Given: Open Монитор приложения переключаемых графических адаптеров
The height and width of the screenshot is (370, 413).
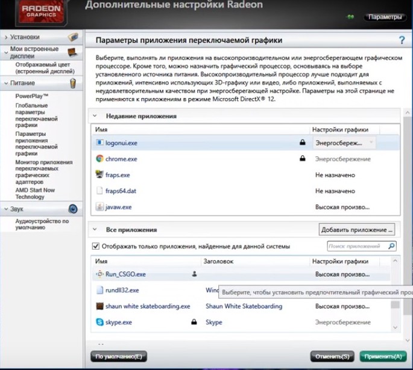Looking at the screenshot, I should (44, 172).
